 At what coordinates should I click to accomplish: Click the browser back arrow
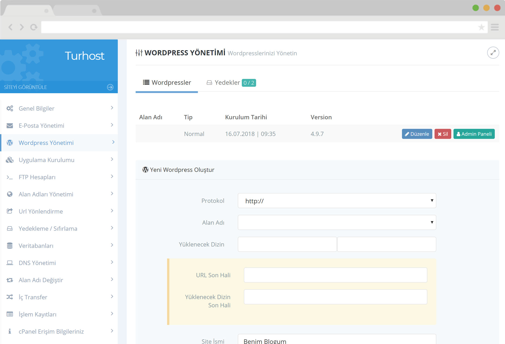pos(10,27)
